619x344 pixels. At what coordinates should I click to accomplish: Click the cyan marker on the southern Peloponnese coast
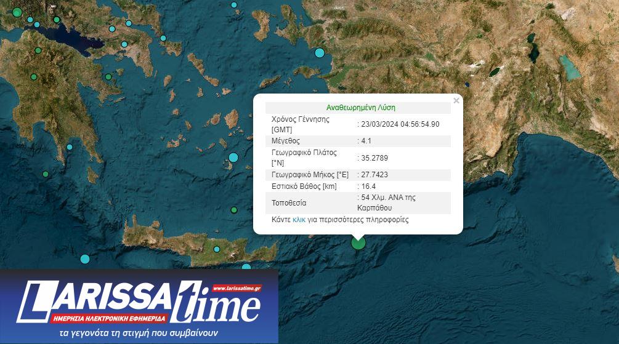point(70,147)
